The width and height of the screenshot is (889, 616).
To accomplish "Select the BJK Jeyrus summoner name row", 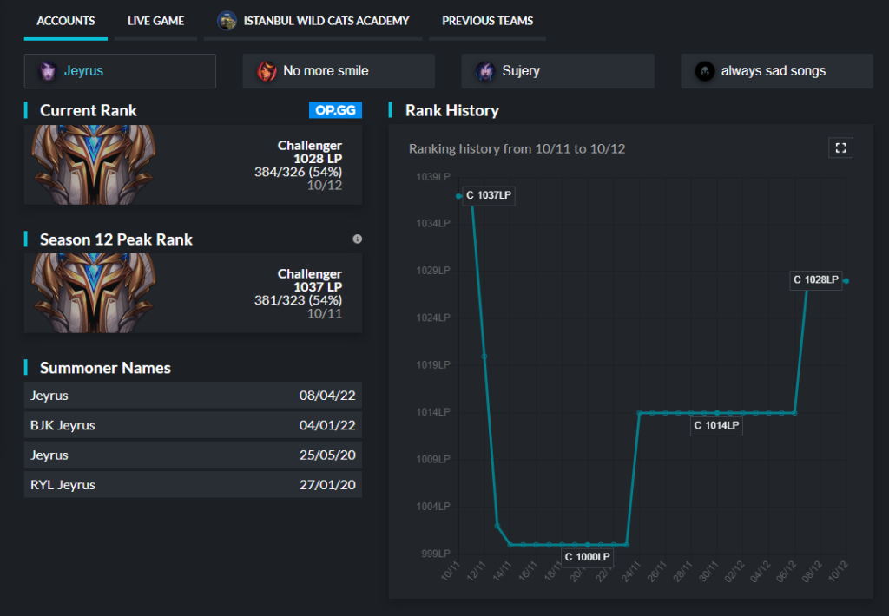I will click(193, 425).
